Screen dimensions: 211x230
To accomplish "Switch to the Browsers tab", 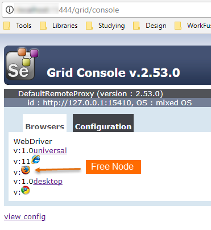I will click(44, 123).
